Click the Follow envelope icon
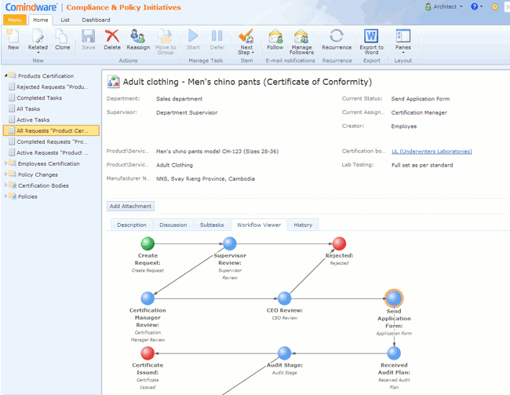 (x=275, y=36)
